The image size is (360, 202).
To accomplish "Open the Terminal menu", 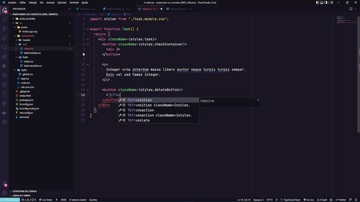I will click(74, 2).
